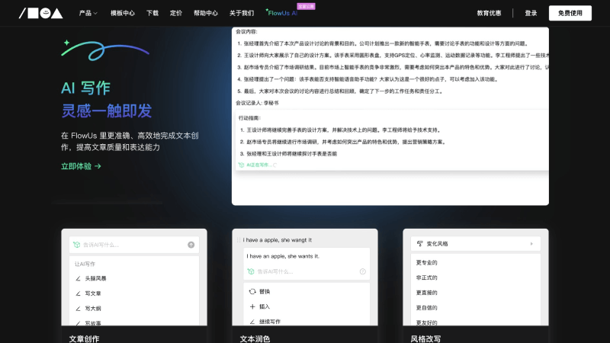Click the round icon right of the polish input

pyautogui.click(x=362, y=271)
